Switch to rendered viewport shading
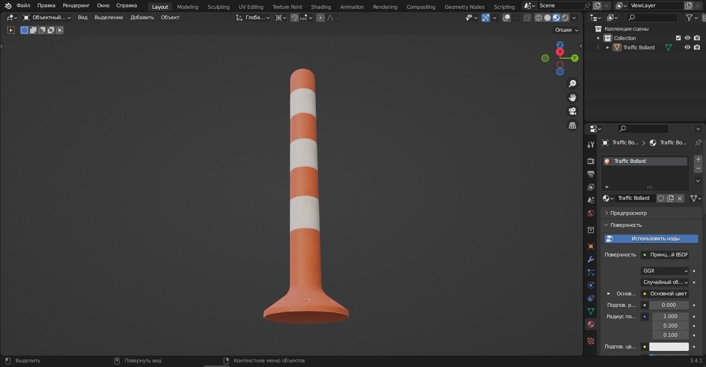Screen dimensions: 706x367 (x=565, y=18)
